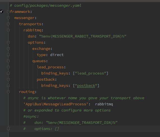Click the config/packages/messenger.yaml comment line

point(46,6)
